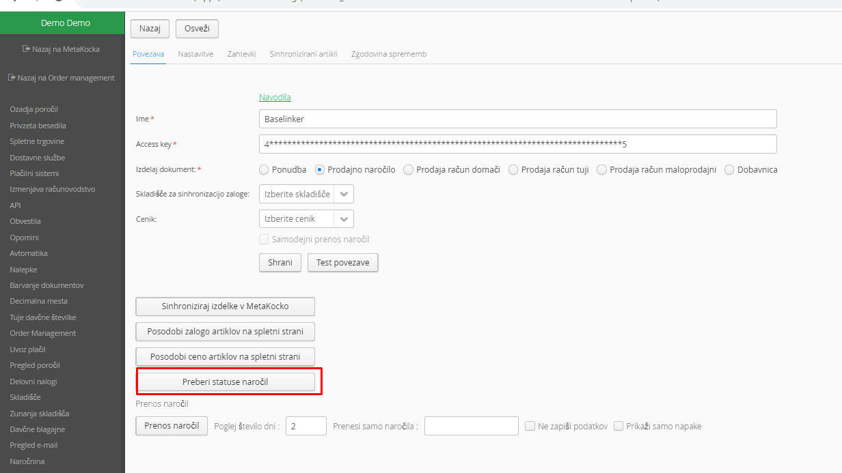
Task: Click the Osveži button
Action: click(197, 28)
